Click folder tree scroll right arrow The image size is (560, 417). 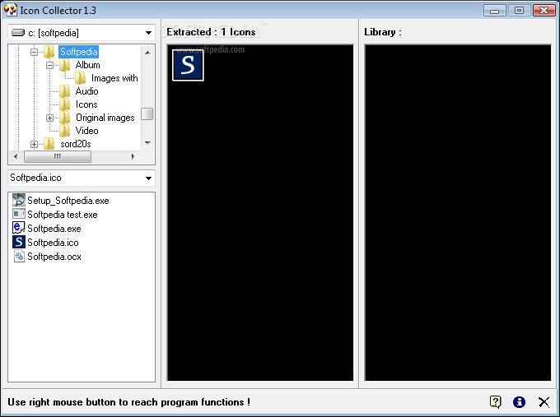[x=133, y=156]
